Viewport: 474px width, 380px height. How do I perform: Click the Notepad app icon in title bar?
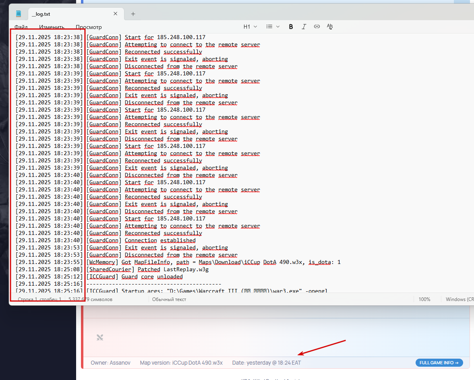tap(19, 14)
